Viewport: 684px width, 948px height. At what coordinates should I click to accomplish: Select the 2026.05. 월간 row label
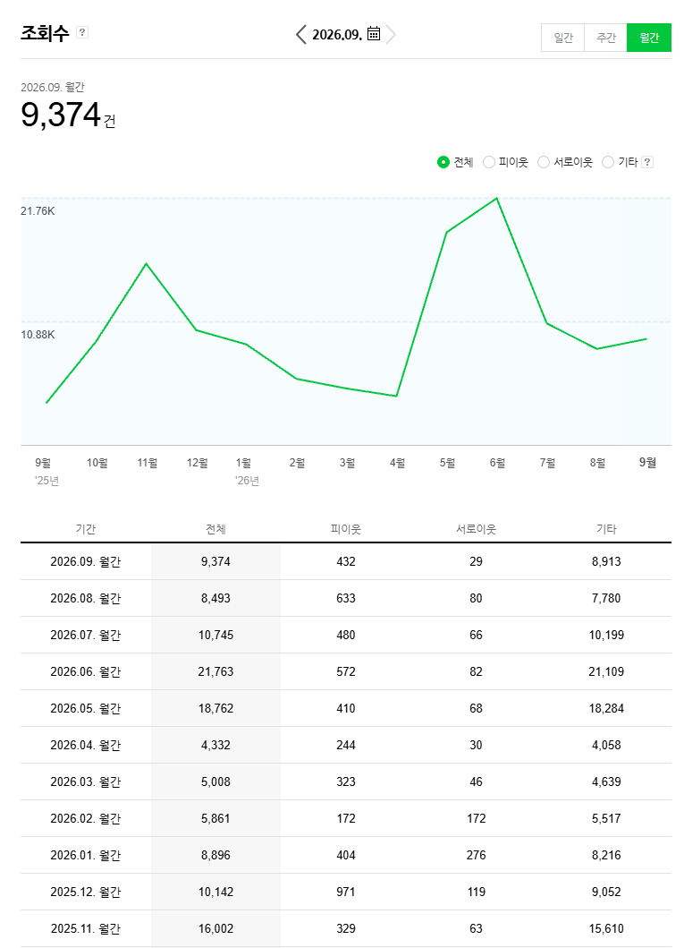[x=86, y=709]
